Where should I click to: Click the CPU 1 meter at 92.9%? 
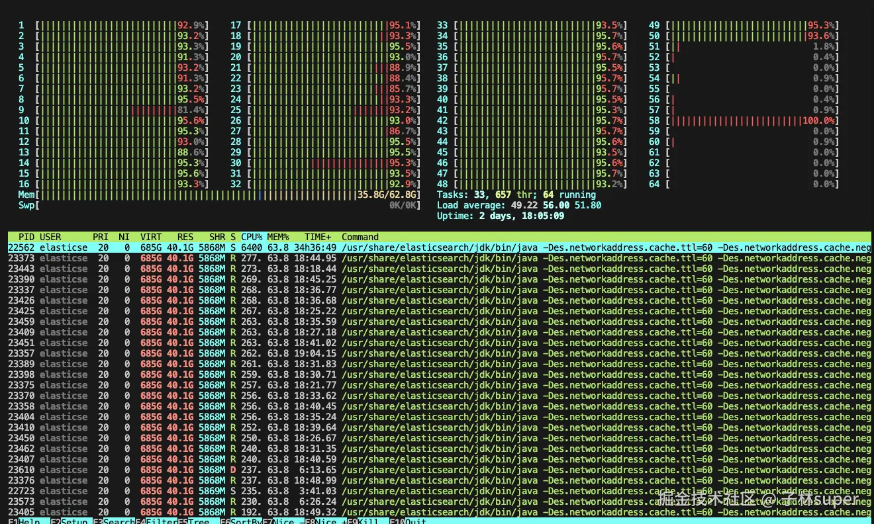[x=114, y=25]
